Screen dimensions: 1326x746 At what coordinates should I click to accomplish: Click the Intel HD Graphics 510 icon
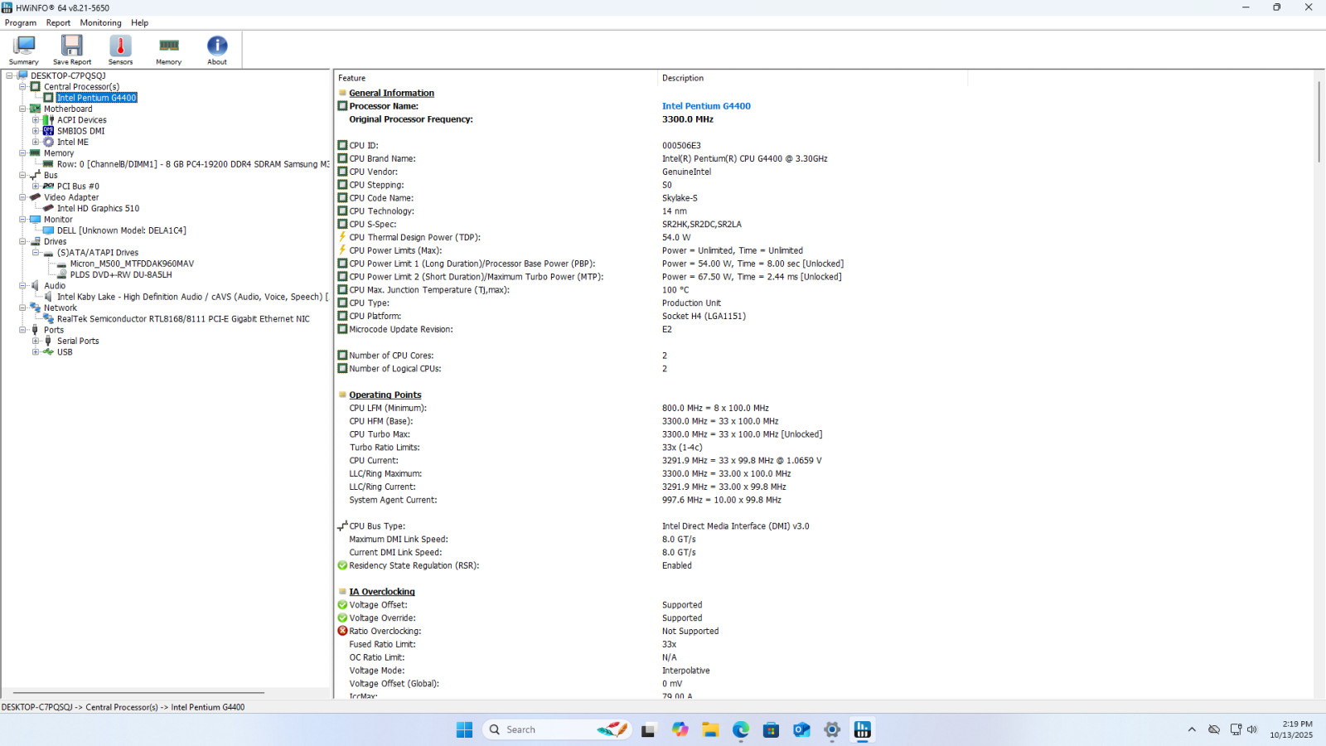coord(49,209)
